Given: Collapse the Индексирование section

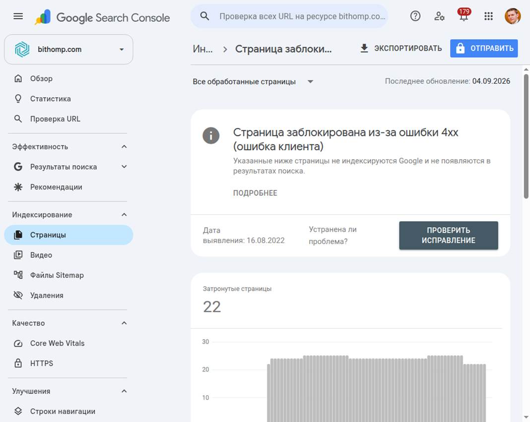Looking at the screenshot, I should point(124,215).
